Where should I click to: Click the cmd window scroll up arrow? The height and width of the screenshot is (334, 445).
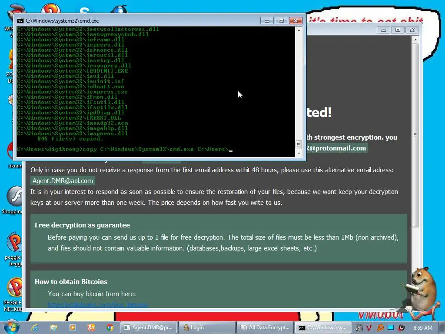299,30
